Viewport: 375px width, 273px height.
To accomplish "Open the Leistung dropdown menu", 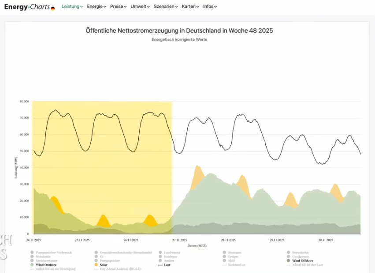I will tap(72, 7).
